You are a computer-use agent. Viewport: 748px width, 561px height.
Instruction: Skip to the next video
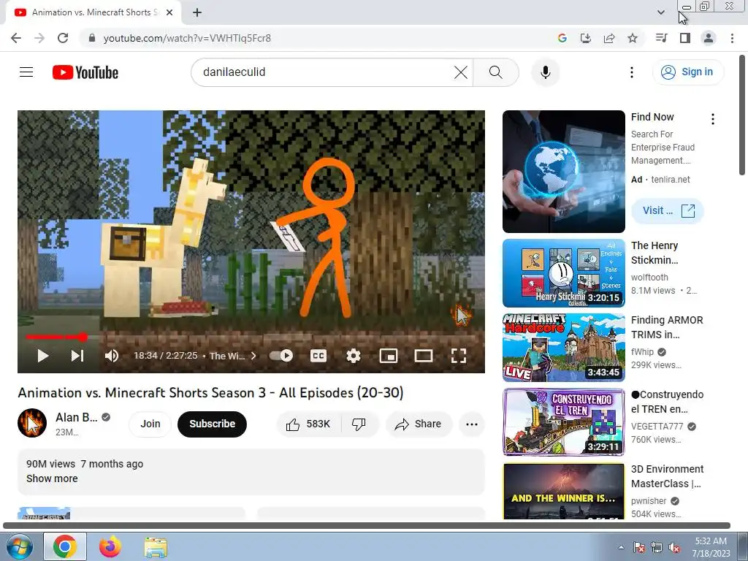click(77, 356)
